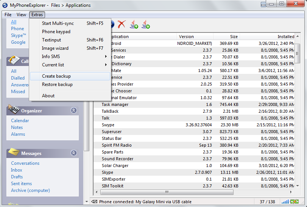Sort by Size column header
This screenshot has width=307, height=207.
[226, 37]
